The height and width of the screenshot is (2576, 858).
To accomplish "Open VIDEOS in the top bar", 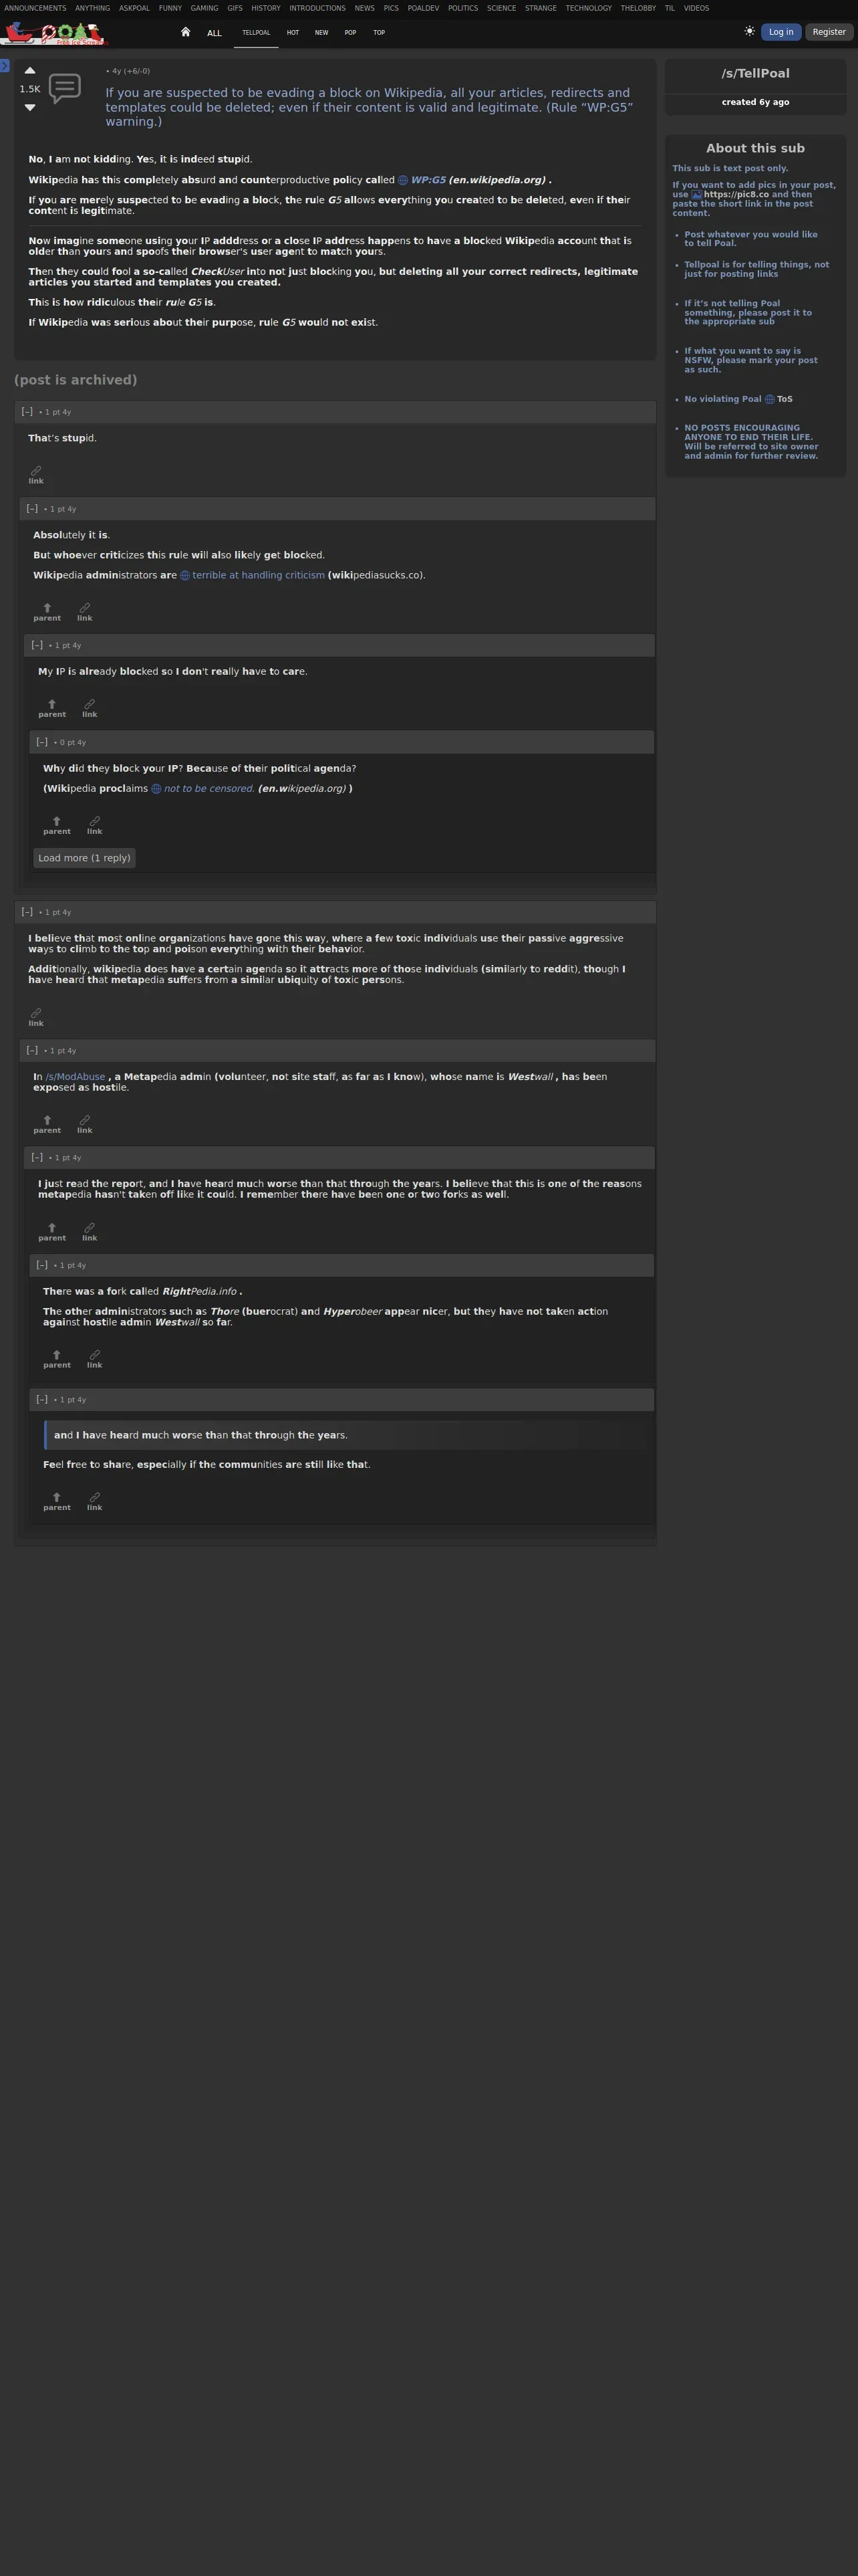I will pos(696,8).
